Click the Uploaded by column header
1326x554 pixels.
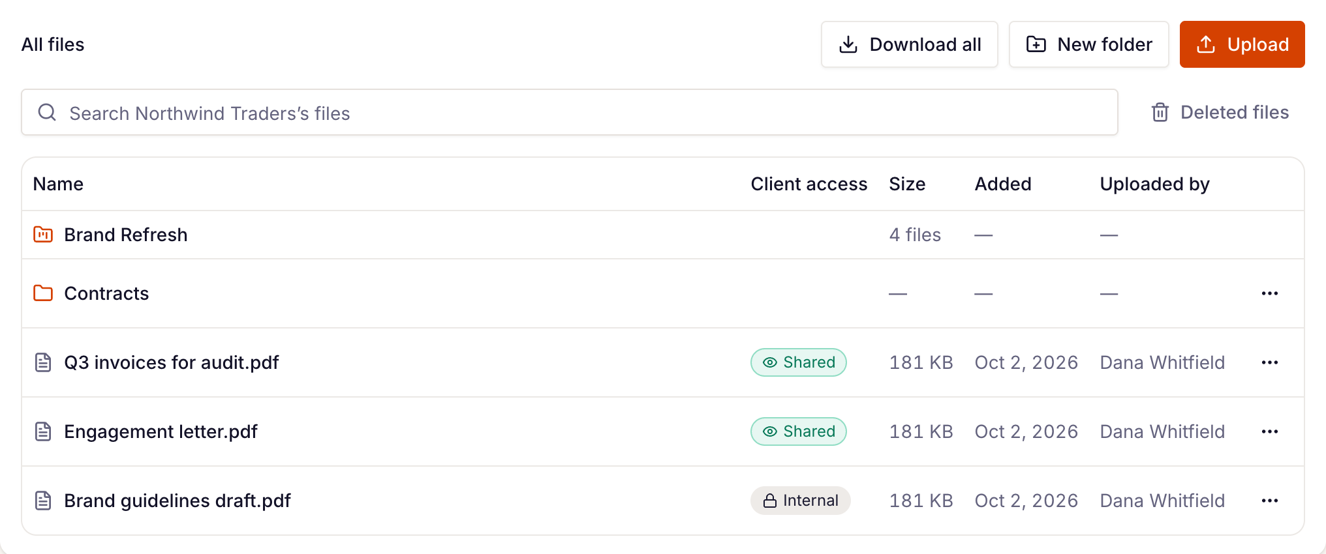(1155, 184)
